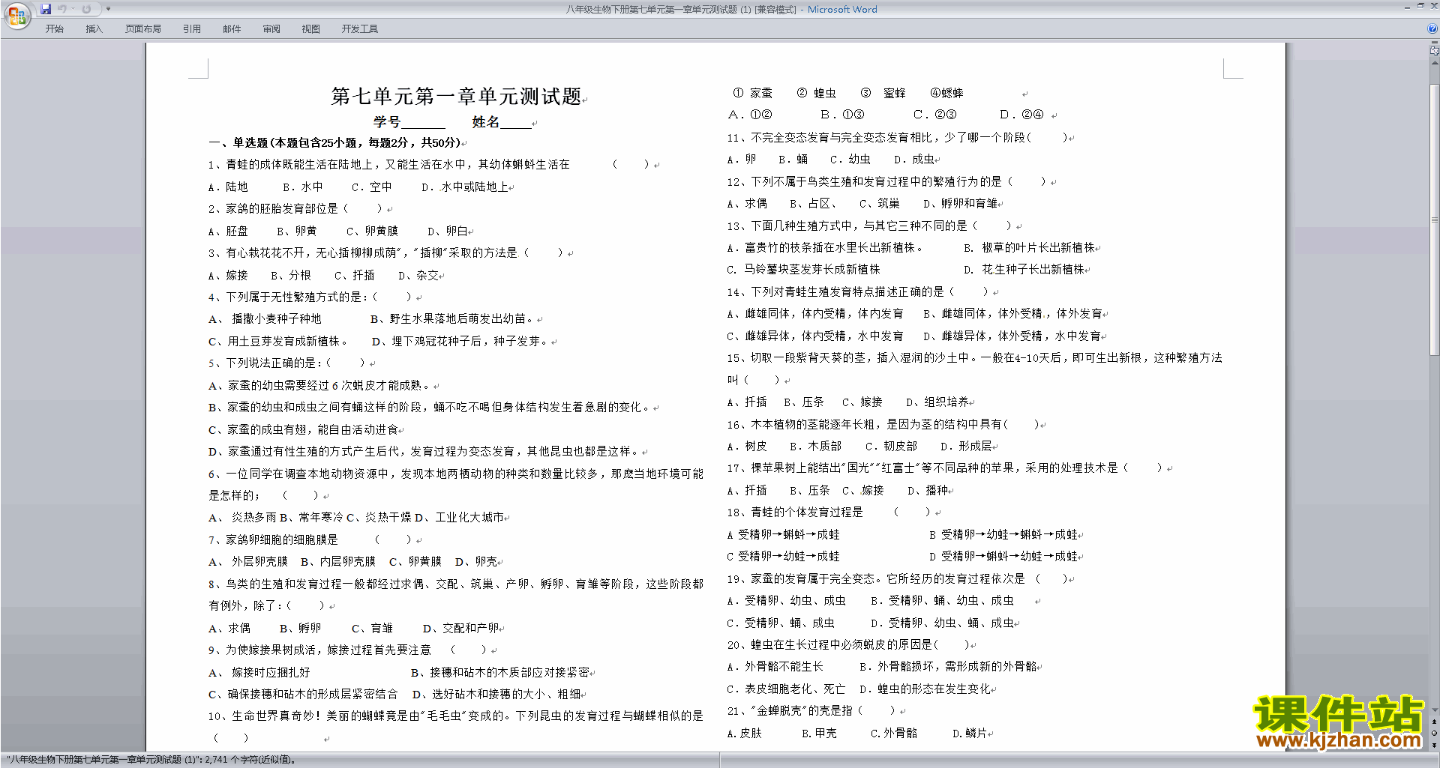This screenshot has height=768, width=1440.
Task: Open the Office Button menu
Action: 16,16
